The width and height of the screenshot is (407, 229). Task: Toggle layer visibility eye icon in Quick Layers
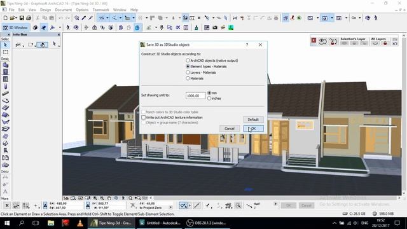coord(322,41)
